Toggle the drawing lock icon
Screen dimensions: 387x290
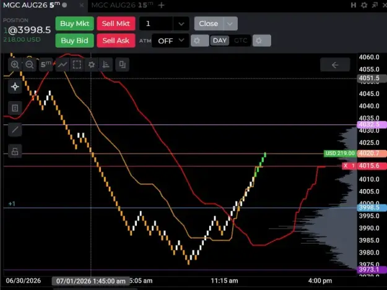coord(15,151)
